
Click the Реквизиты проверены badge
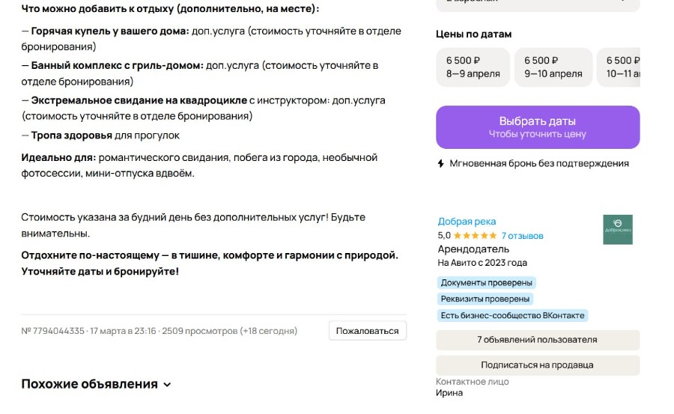[x=485, y=299]
